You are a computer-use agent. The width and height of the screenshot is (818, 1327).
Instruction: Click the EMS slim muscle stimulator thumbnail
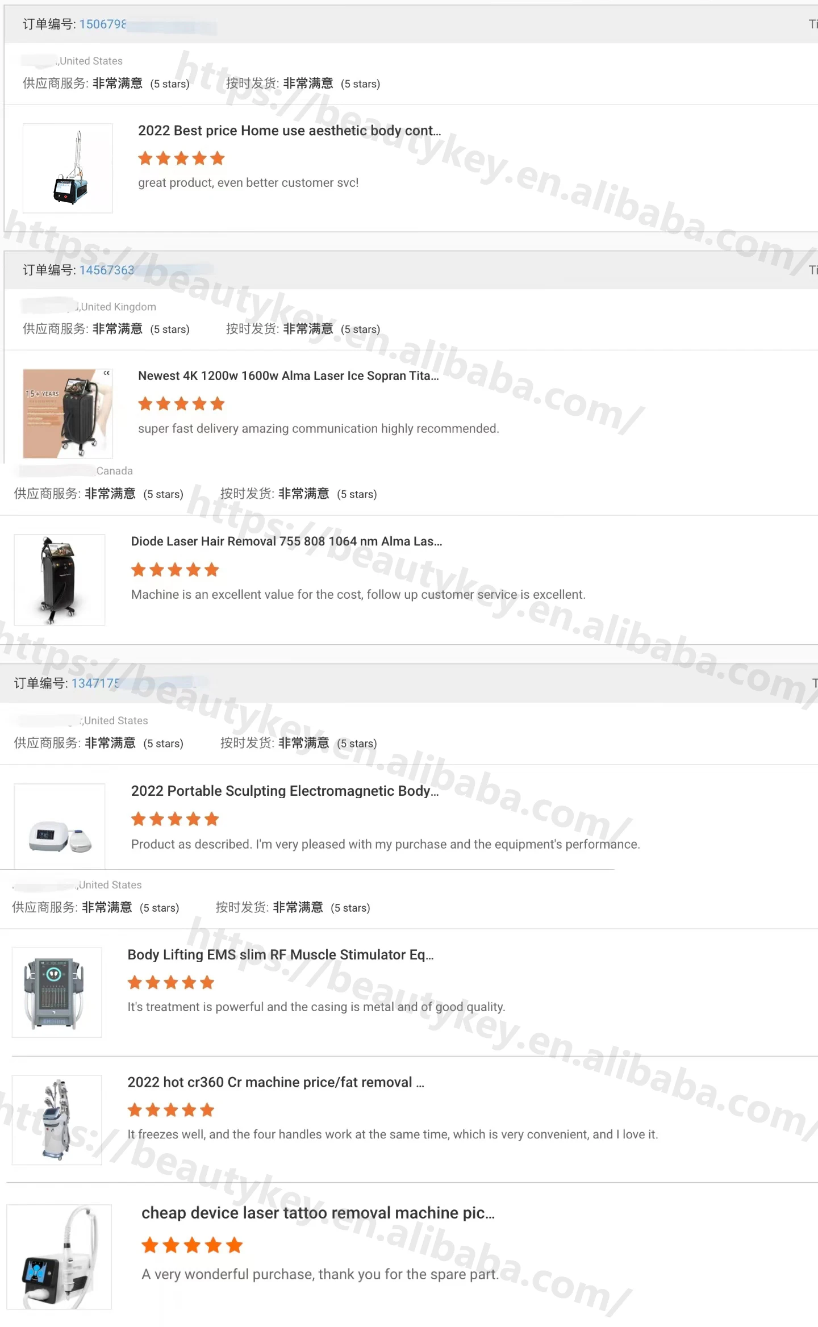tap(57, 992)
